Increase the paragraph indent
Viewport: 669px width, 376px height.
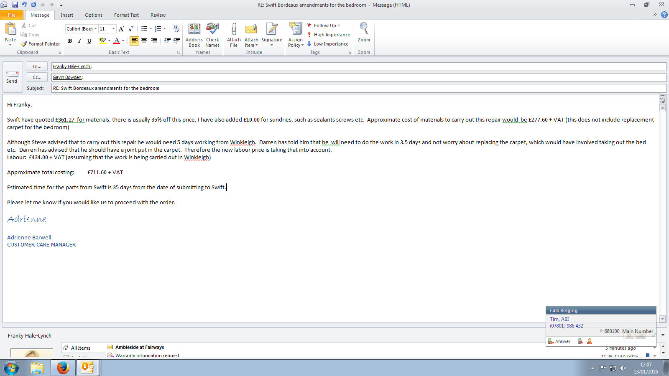click(176, 41)
